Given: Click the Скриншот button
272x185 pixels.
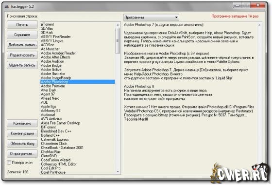Looking at the screenshot, I should click(x=22, y=35).
